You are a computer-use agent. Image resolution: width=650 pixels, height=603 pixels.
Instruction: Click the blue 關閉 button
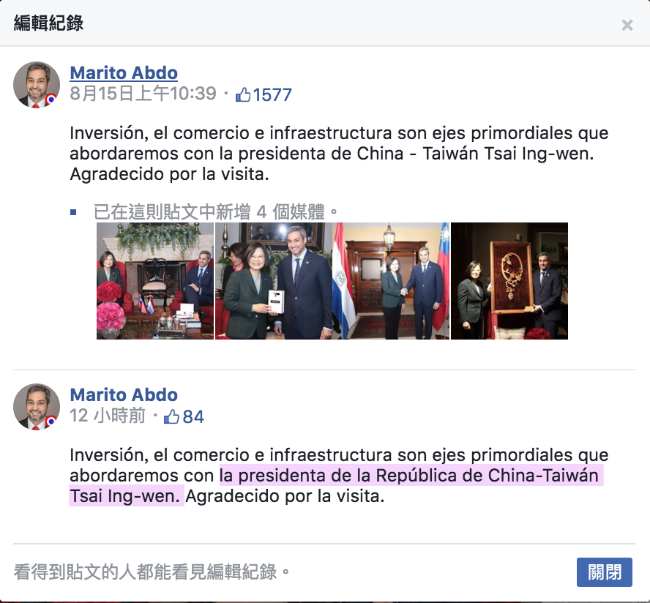(604, 572)
